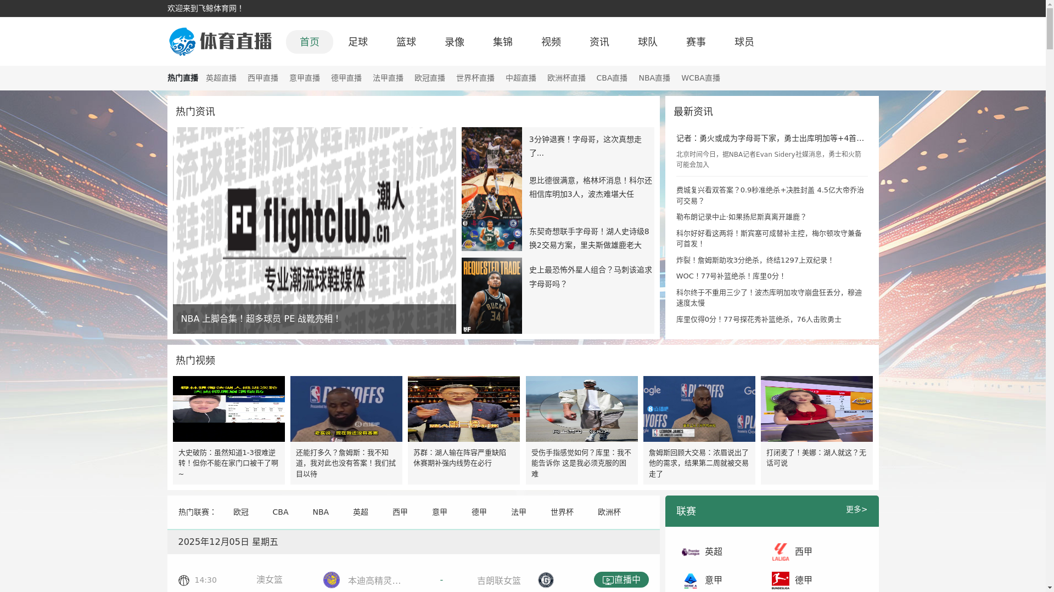Open the 英超直播 link

[221, 78]
